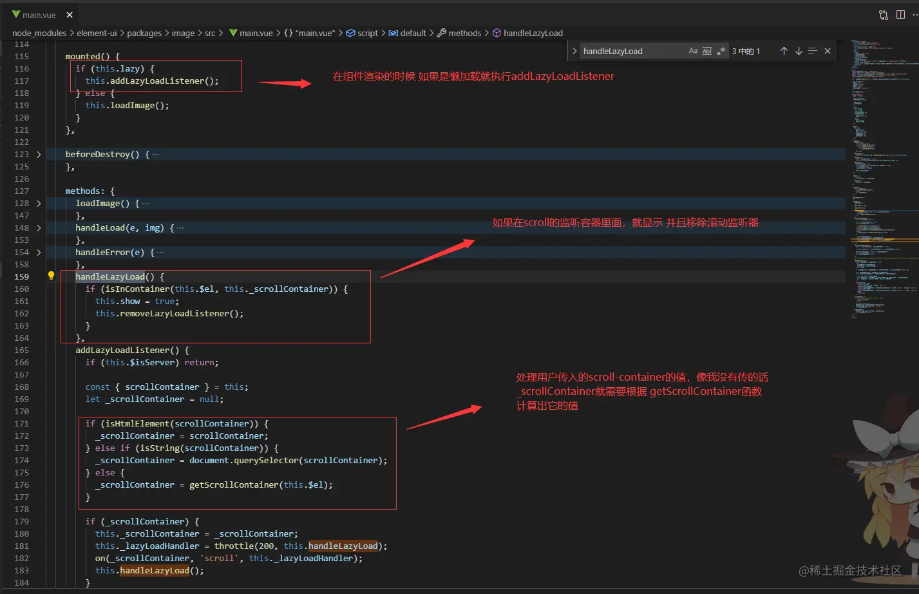Click the folded ellipsis after handleLoad(e, img)
Viewport: 919px width, 594px height.
[180, 228]
